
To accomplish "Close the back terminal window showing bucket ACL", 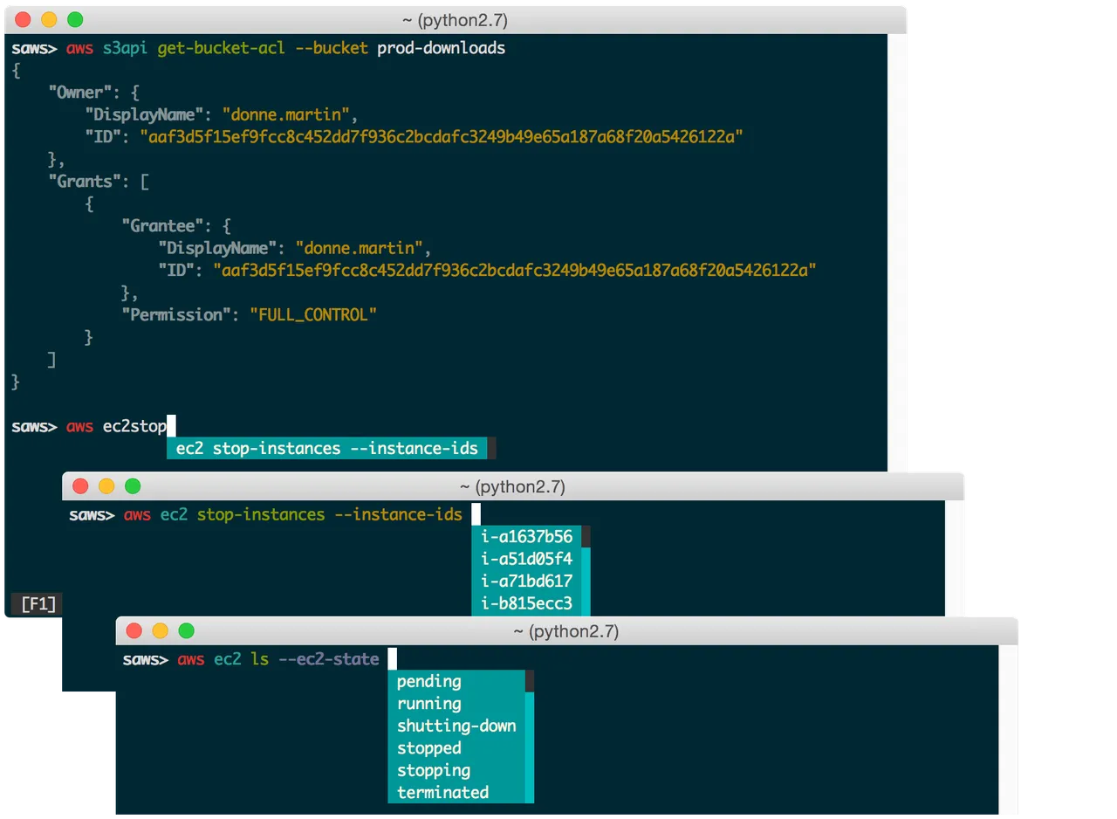I will 23,19.
